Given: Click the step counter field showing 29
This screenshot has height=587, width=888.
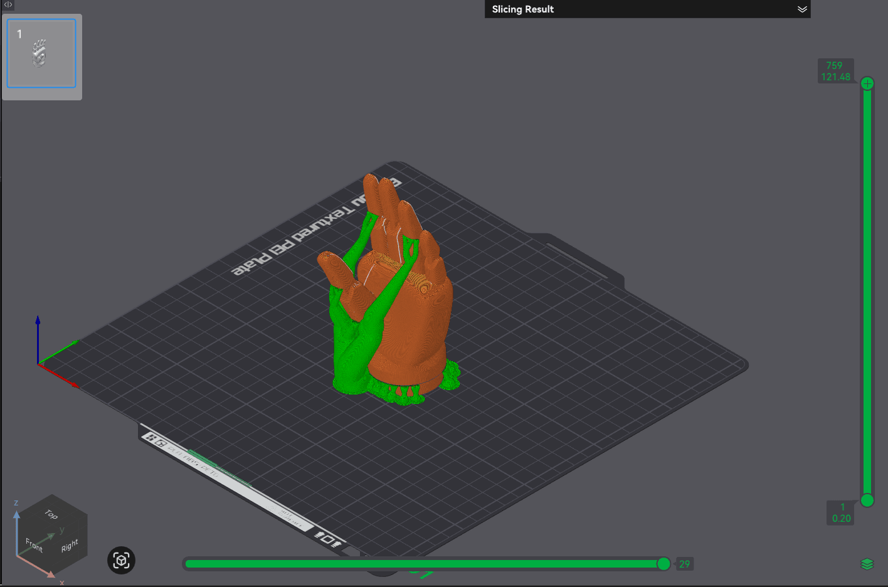Looking at the screenshot, I should point(684,564).
